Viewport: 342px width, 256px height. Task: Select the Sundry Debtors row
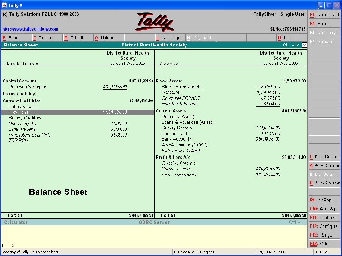[x=231, y=128]
